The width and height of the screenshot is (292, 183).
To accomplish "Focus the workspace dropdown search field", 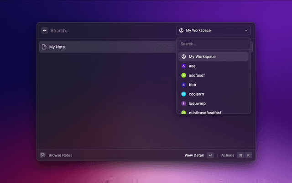I will (x=213, y=44).
